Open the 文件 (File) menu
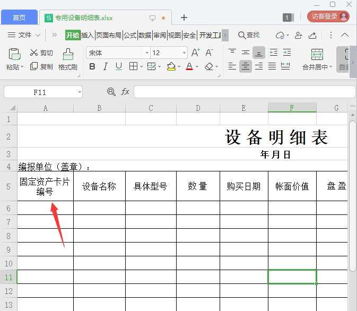Viewport: 357px width, 311px height. point(24,35)
